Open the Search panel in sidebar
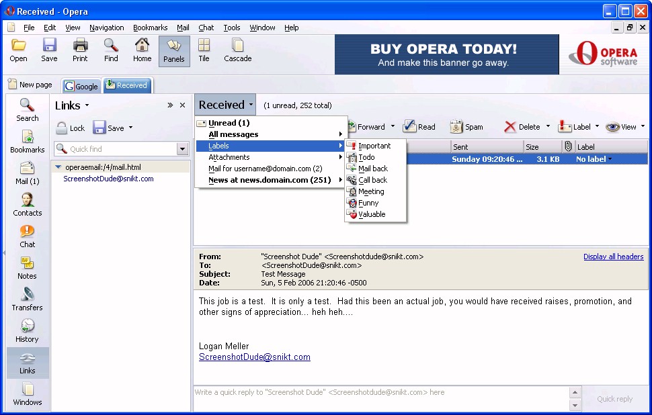Viewport: 652px width, 415px height. point(27,110)
